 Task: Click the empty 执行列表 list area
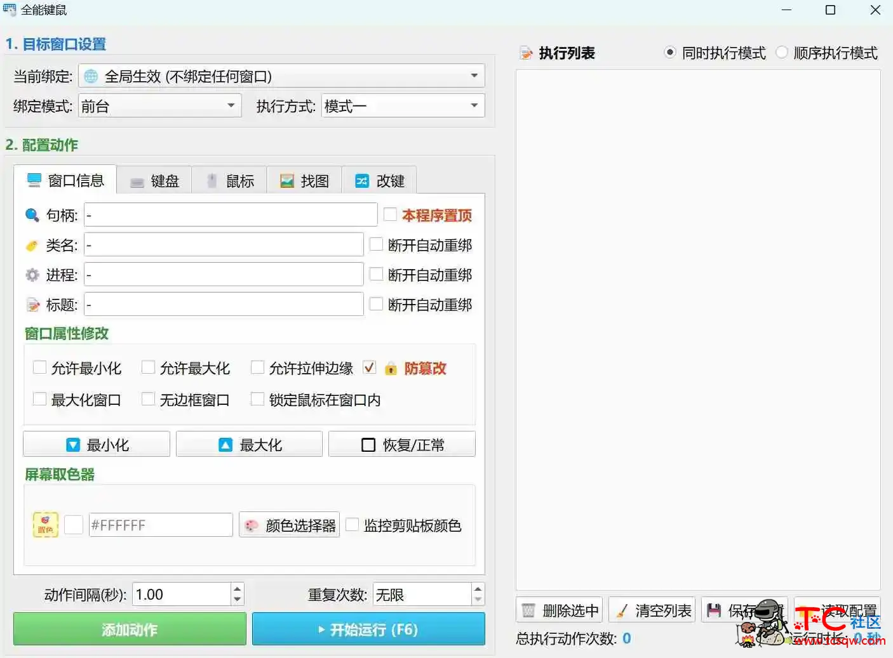click(x=698, y=330)
